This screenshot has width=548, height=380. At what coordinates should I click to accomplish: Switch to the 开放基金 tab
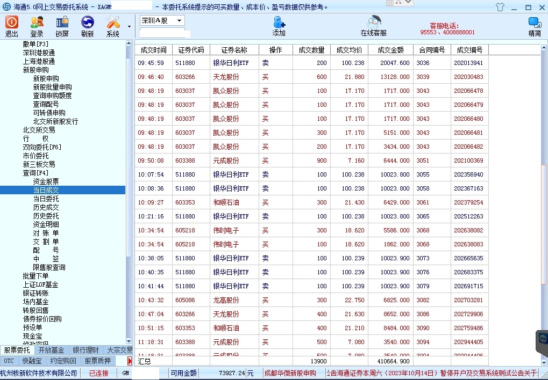click(x=51, y=350)
